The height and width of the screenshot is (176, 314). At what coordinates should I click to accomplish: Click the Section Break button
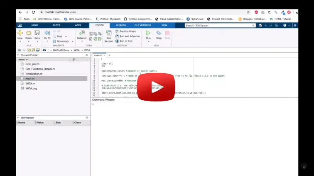pos(127,31)
